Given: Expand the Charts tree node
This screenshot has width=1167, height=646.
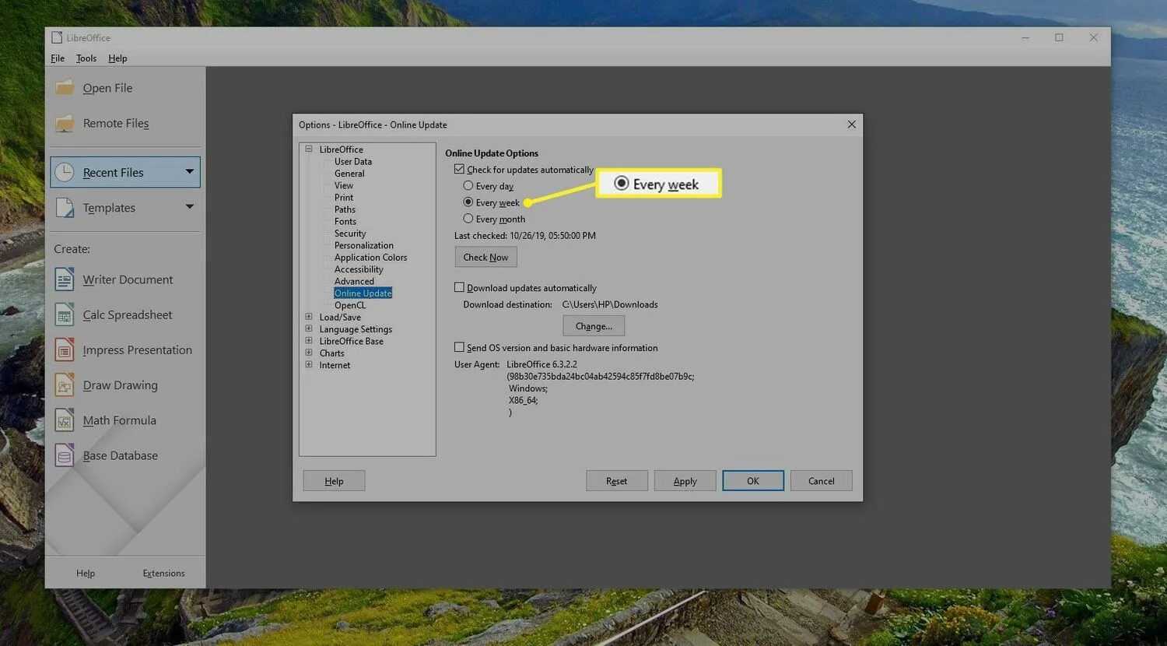Looking at the screenshot, I should pyautogui.click(x=309, y=353).
